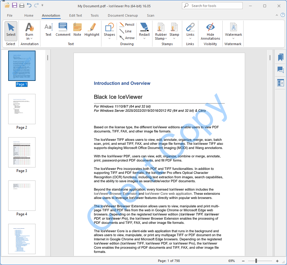
Task: Redo the last undone action
Action: 36,5
